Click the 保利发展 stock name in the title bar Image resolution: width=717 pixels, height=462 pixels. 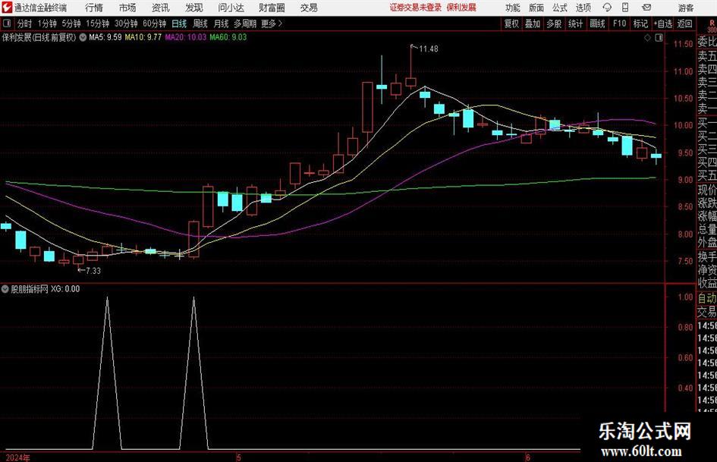coord(461,8)
